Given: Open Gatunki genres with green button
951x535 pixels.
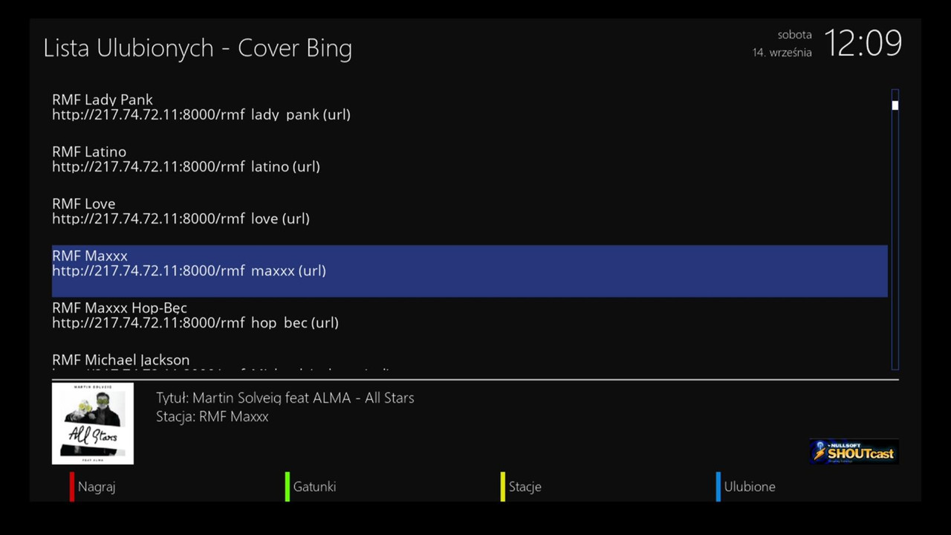Looking at the screenshot, I should click(314, 487).
